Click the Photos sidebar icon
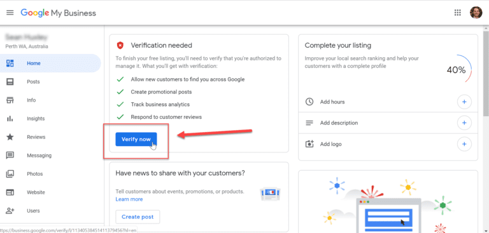The height and width of the screenshot is (233, 489). click(x=10, y=174)
